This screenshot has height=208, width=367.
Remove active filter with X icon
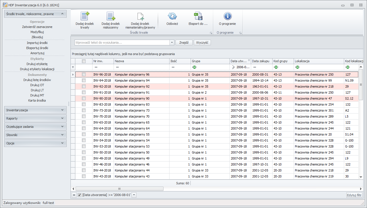74,195
